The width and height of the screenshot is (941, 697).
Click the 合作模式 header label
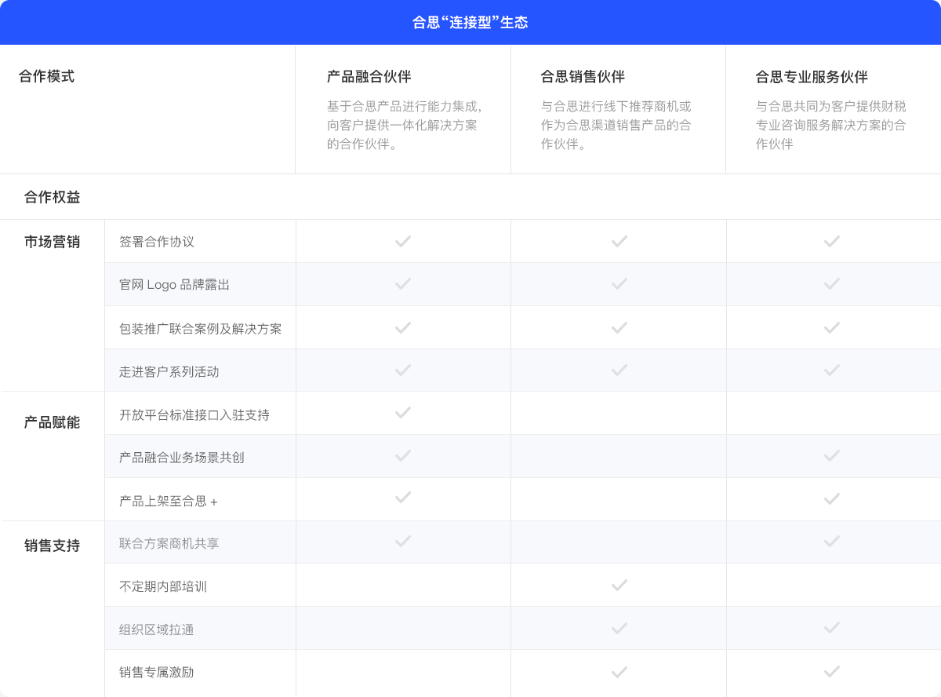[47, 77]
